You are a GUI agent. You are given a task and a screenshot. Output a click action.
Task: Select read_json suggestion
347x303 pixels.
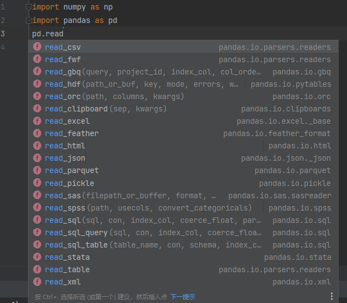[183, 158]
